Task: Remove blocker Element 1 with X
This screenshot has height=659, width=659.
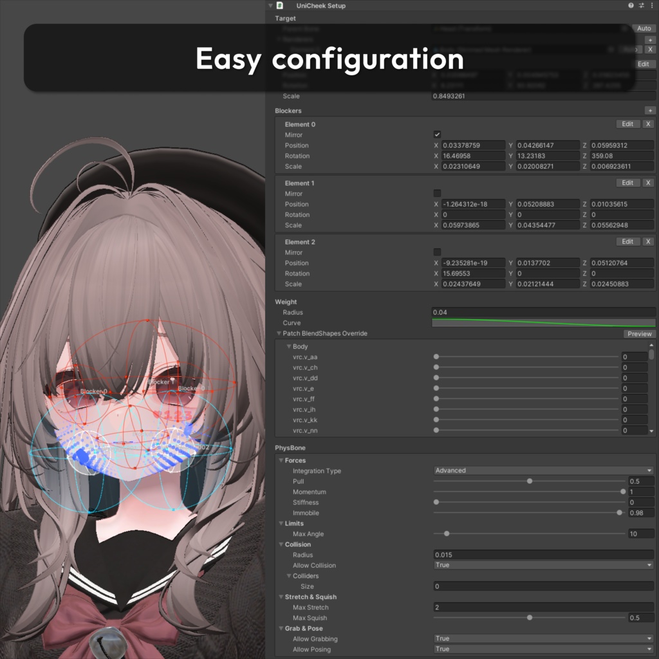Action: [x=648, y=183]
